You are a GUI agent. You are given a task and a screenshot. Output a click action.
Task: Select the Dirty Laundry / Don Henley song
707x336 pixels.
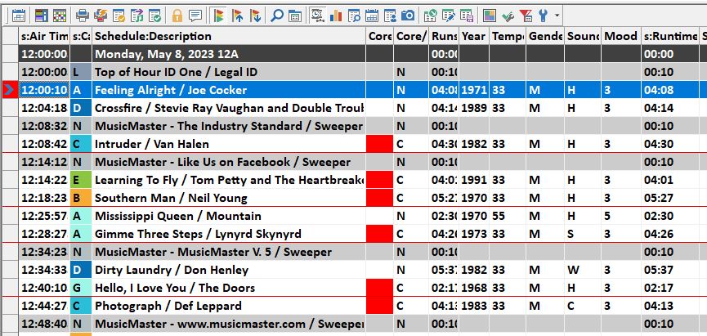[229, 270]
